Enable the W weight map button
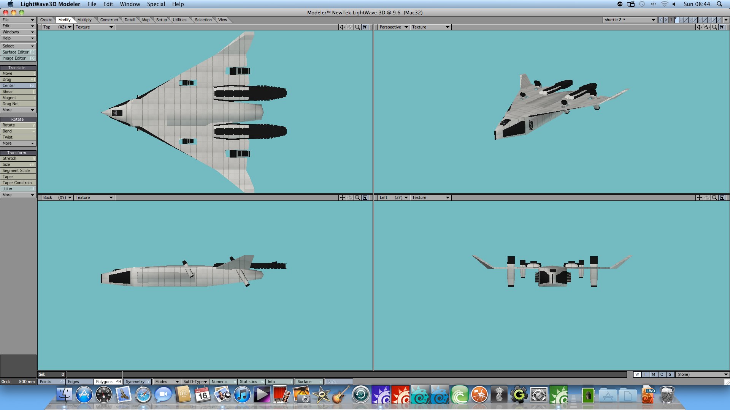The height and width of the screenshot is (410, 730). [x=637, y=374]
